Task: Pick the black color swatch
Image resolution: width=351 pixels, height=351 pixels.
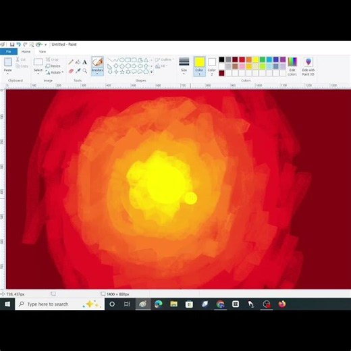Action: 221,59
